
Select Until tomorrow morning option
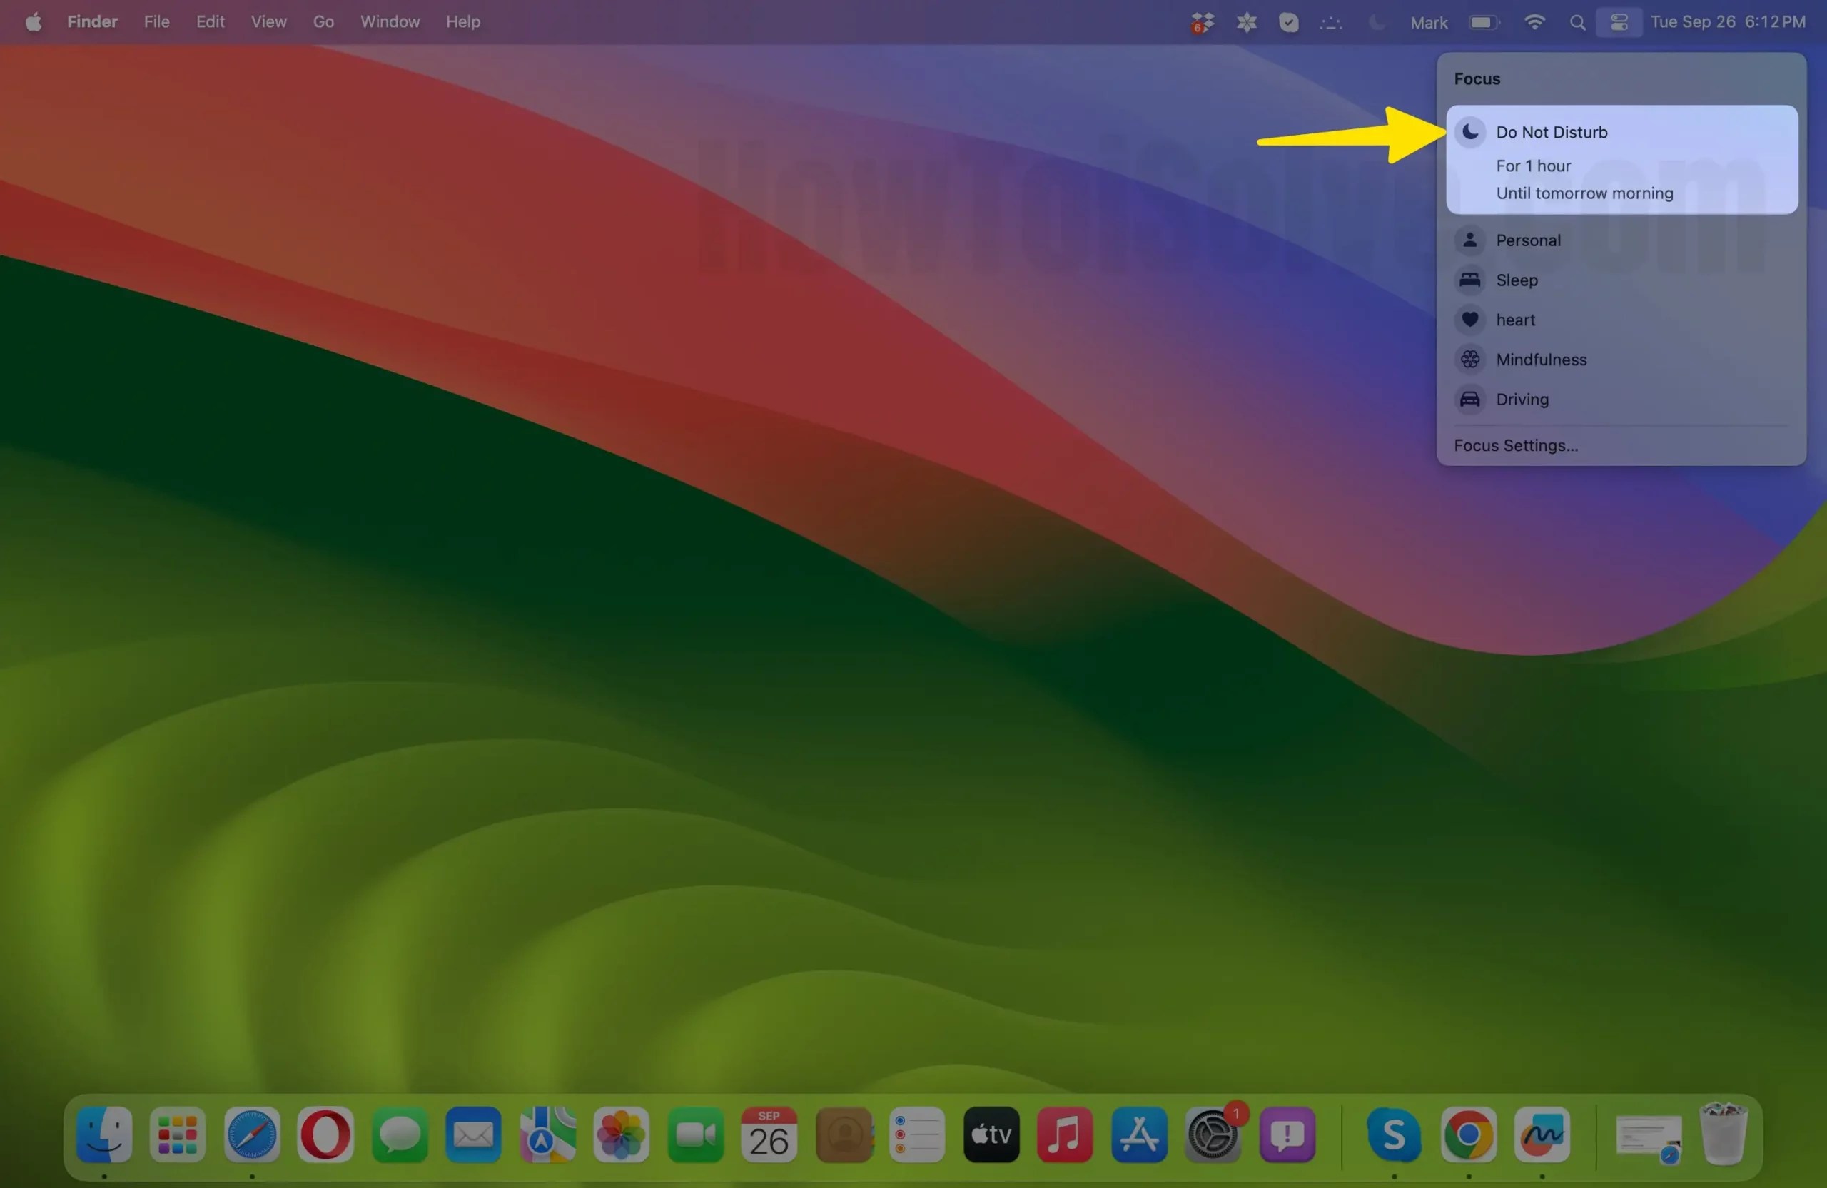(1584, 193)
